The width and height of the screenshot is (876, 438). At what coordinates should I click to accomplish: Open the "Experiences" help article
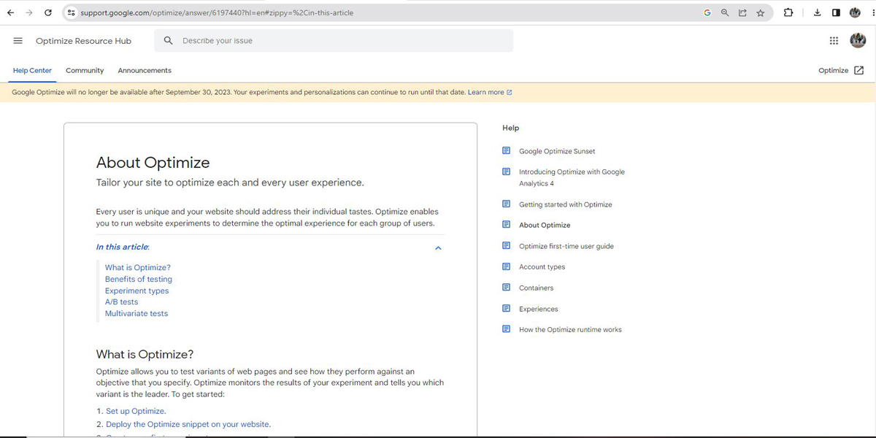(x=539, y=309)
